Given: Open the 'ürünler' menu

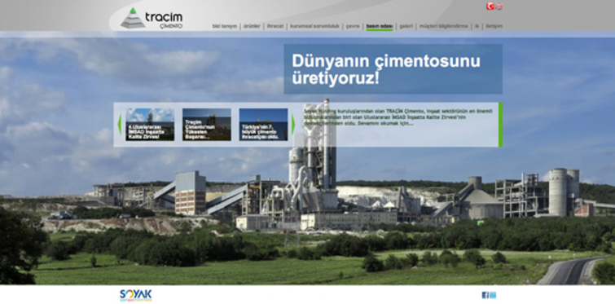Looking at the screenshot, I should 252,26.
